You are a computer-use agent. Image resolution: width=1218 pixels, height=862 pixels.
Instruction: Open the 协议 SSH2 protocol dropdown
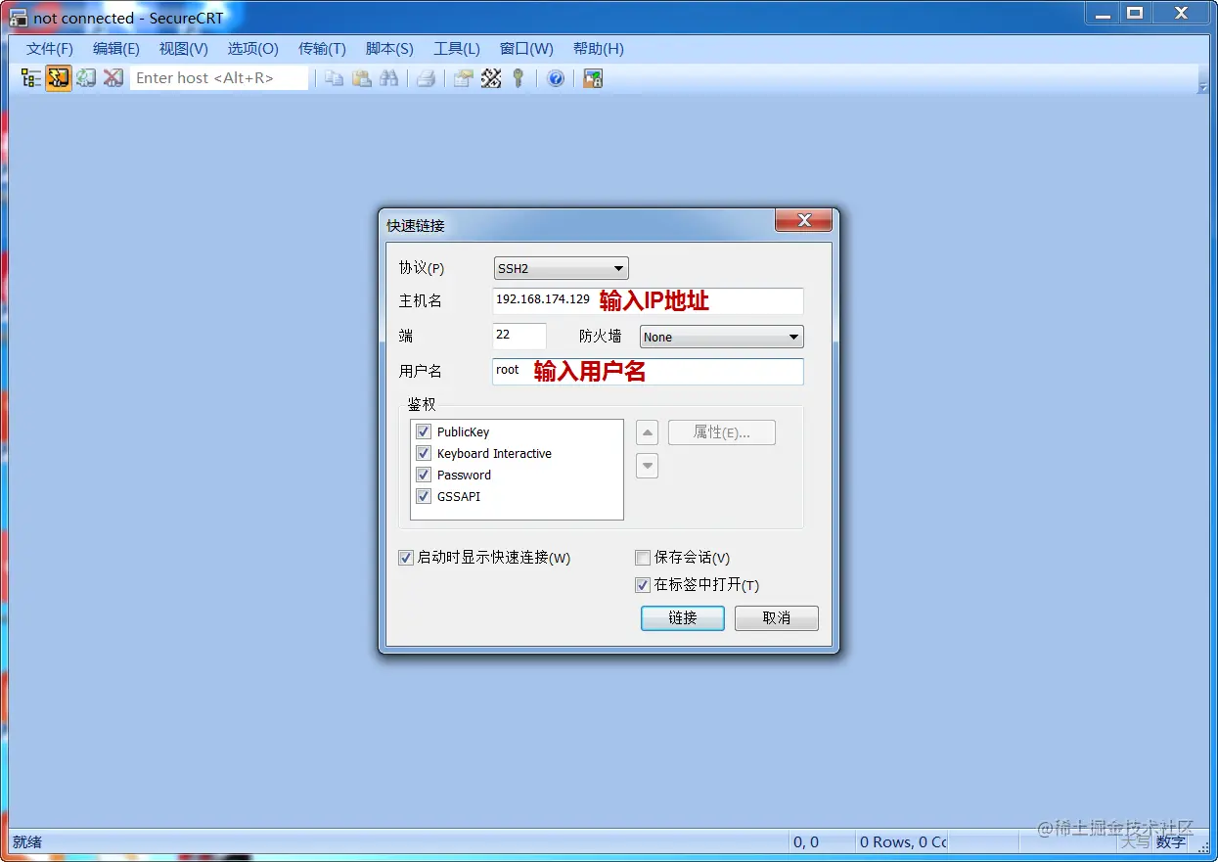(x=561, y=268)
